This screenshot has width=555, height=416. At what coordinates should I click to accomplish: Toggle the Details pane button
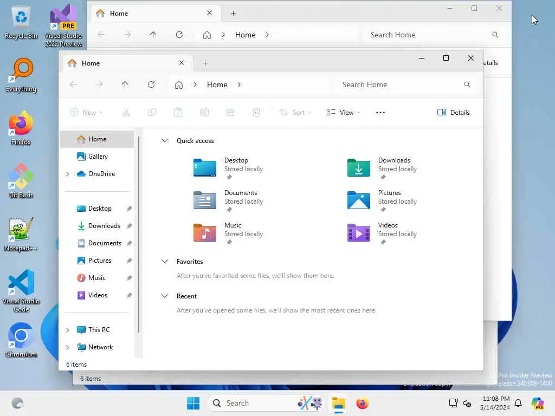[454, 113]
